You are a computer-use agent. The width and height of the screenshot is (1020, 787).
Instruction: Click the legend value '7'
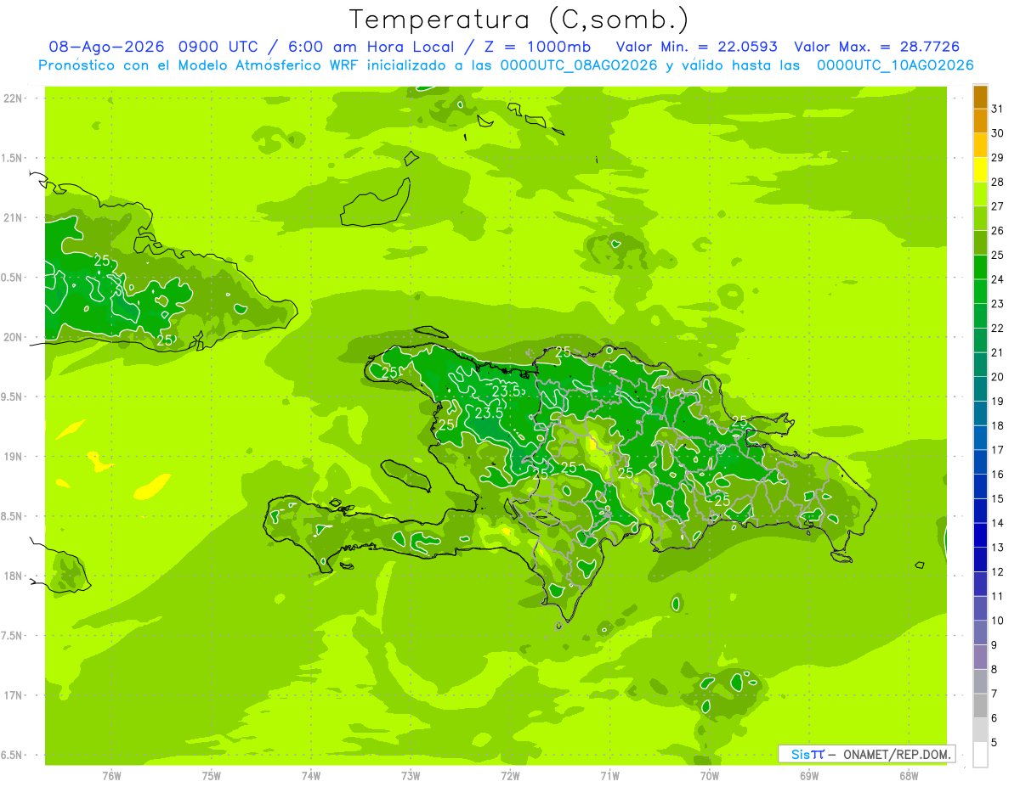[x=995, y=694]
